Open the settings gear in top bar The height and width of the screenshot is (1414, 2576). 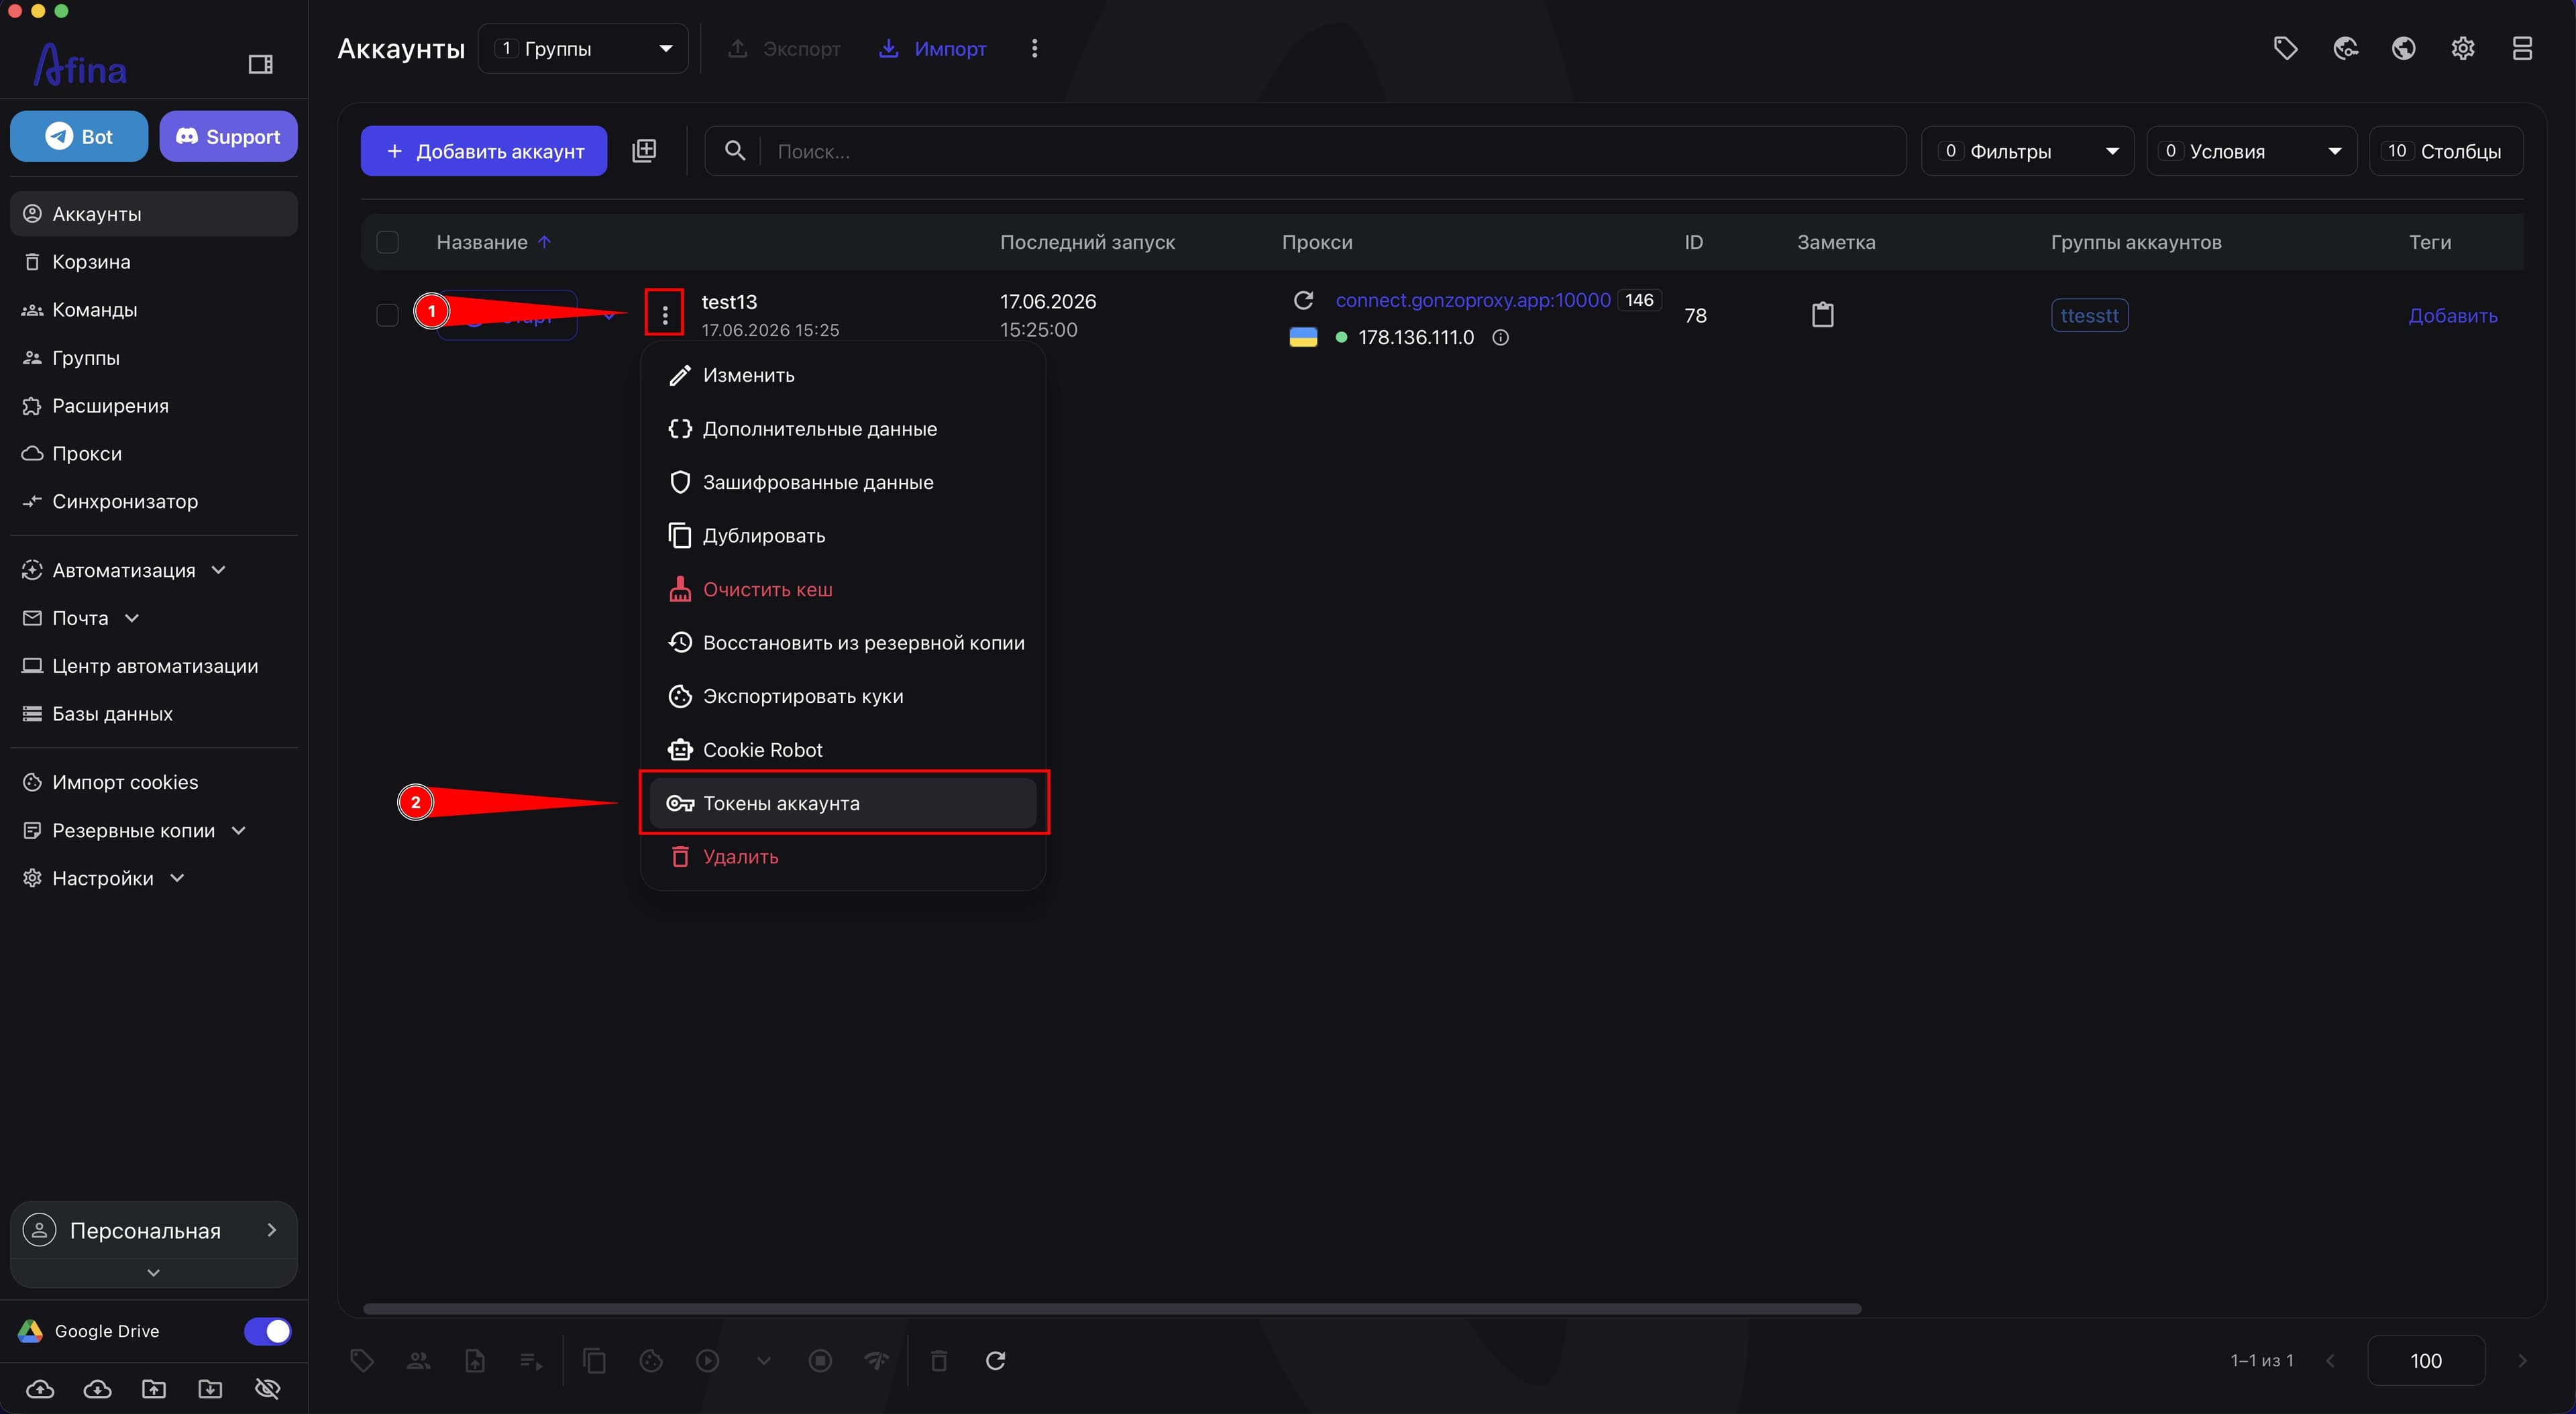click(2462, 48)
